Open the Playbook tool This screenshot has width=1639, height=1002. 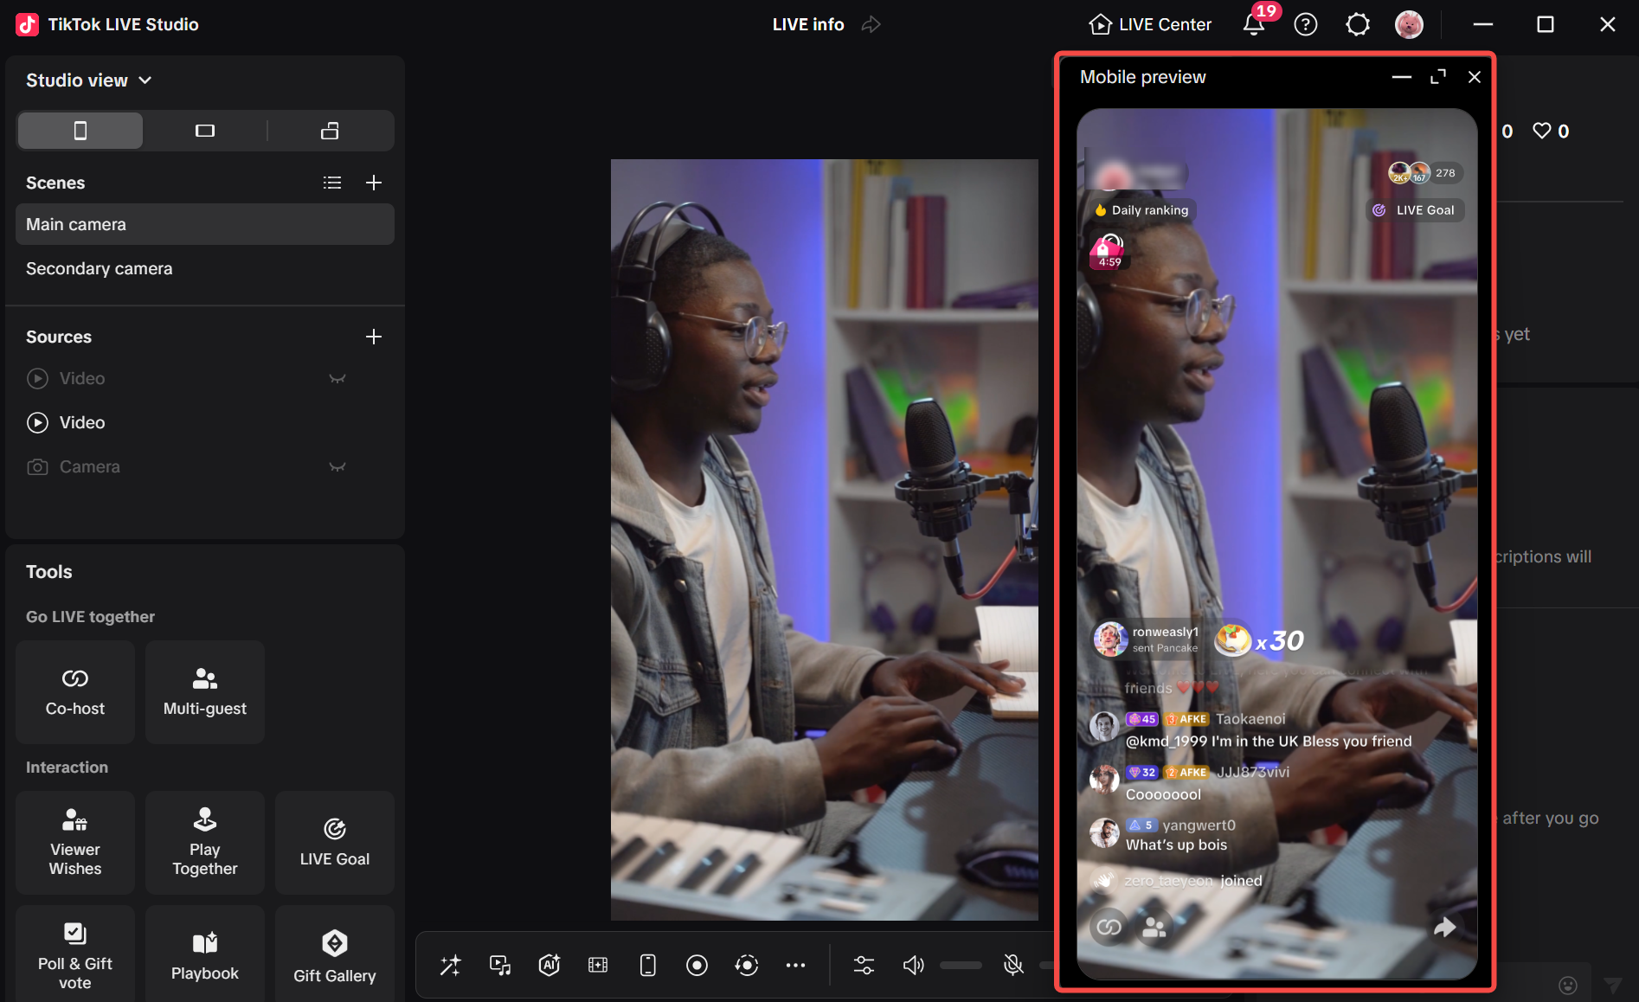coord(204,952)
